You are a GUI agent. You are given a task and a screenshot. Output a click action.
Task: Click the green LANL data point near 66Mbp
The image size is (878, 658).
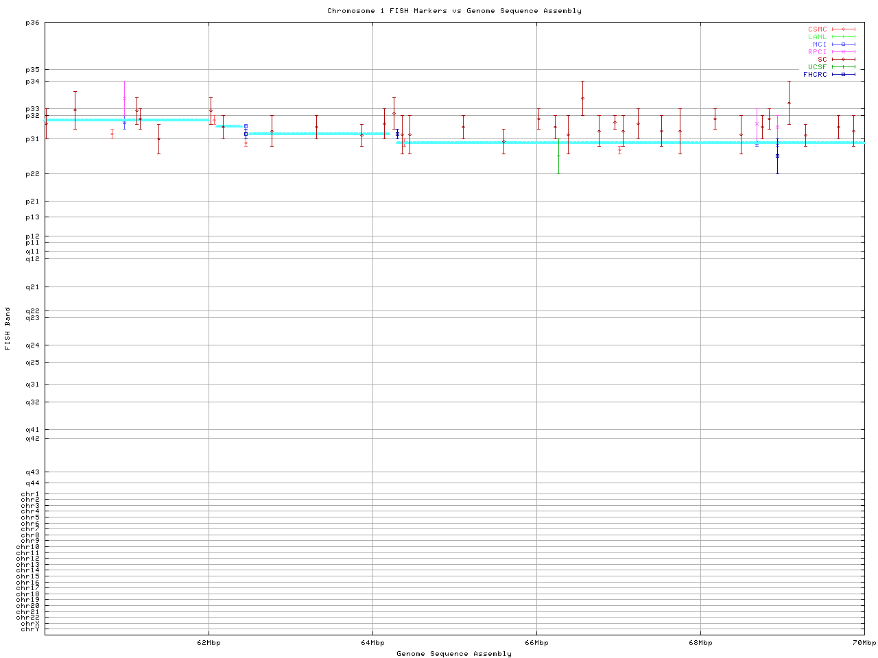point(558,156)
